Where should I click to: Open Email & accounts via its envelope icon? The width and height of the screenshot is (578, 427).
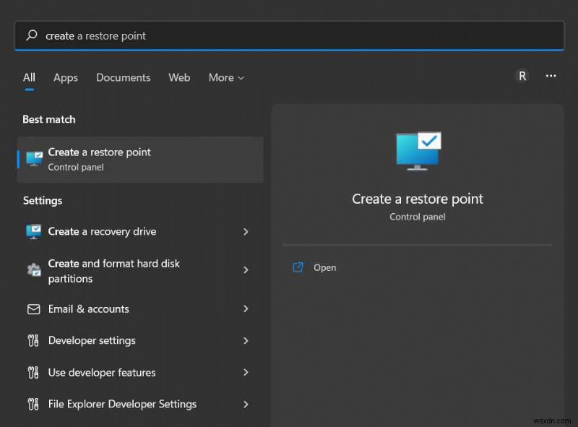(x=33, y=309)
